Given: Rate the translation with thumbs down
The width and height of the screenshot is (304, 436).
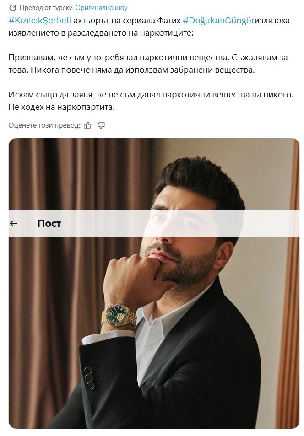Looking at the screenshot, I should pyautogui.click(x=102, y=125).
